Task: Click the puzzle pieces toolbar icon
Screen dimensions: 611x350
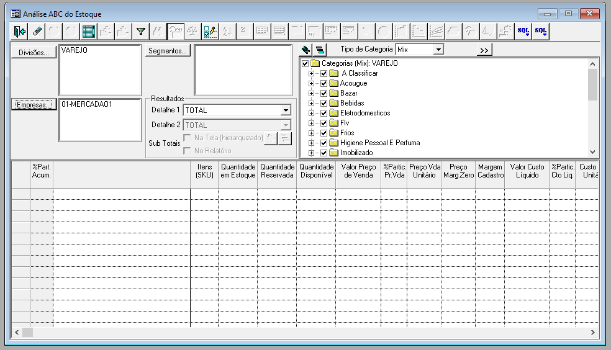Action: tap(505, 31)
